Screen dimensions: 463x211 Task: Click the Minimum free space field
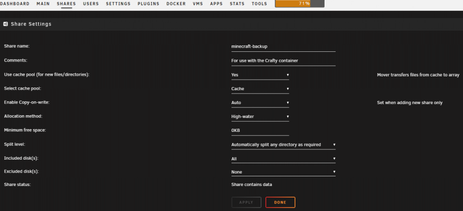point(260,131)
